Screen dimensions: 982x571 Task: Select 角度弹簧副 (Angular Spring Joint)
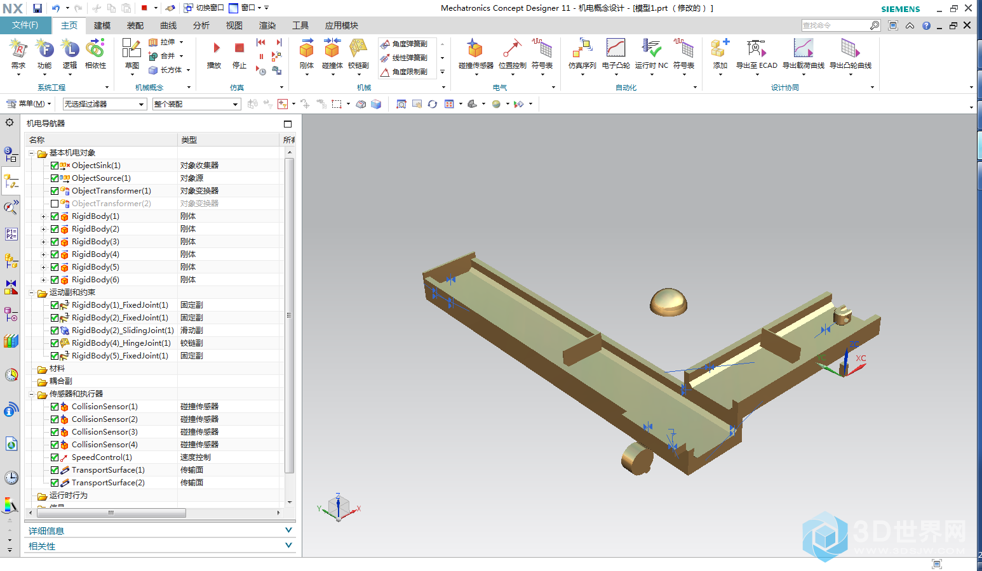click(x=404, y=44)
